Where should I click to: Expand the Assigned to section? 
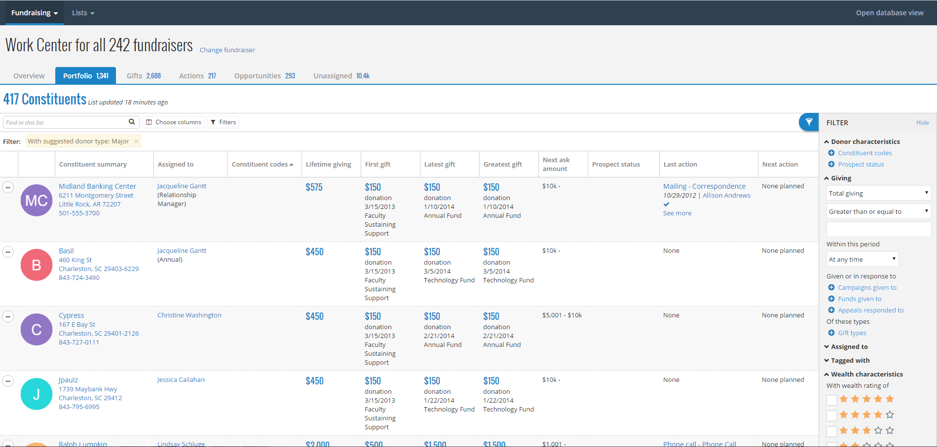[846, 346]
